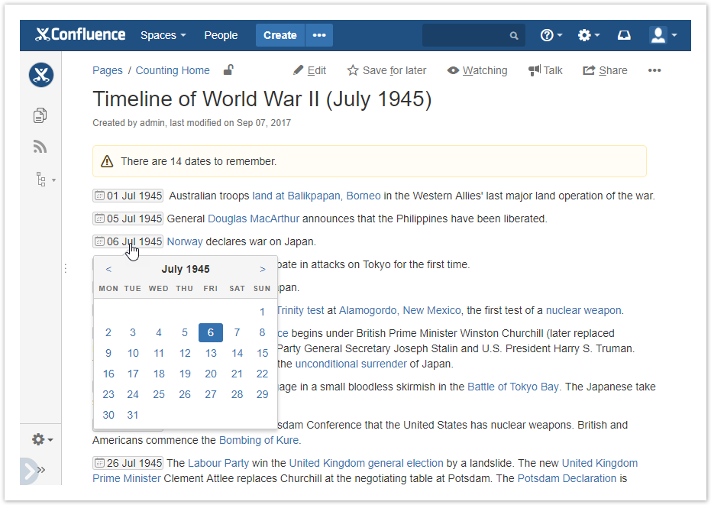Click the page title 'Timeline of World War II'
Screen dimensions: 711x505
coord(262,99)
